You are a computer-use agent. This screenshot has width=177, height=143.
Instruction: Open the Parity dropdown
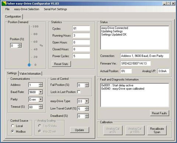[x=41, y=99]
